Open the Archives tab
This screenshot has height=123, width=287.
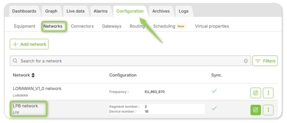tap(161, 11)
